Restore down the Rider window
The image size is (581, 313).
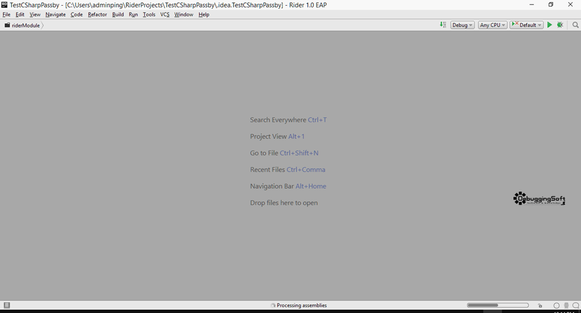[x=551, y=5]
